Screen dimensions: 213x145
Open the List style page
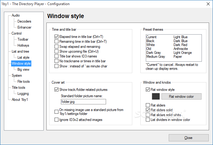pyautogui.click(x=23, y=57)
